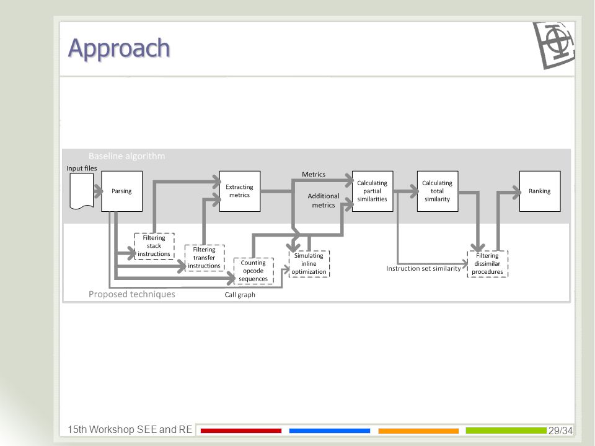Click the 'Metrics' arrow label
The width and height of the screenshot is (595, 446).
pos(314,175)
